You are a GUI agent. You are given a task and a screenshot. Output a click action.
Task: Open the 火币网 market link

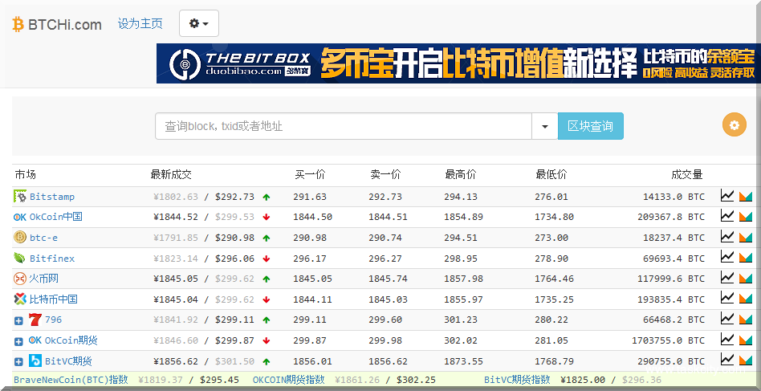point(43,279)
